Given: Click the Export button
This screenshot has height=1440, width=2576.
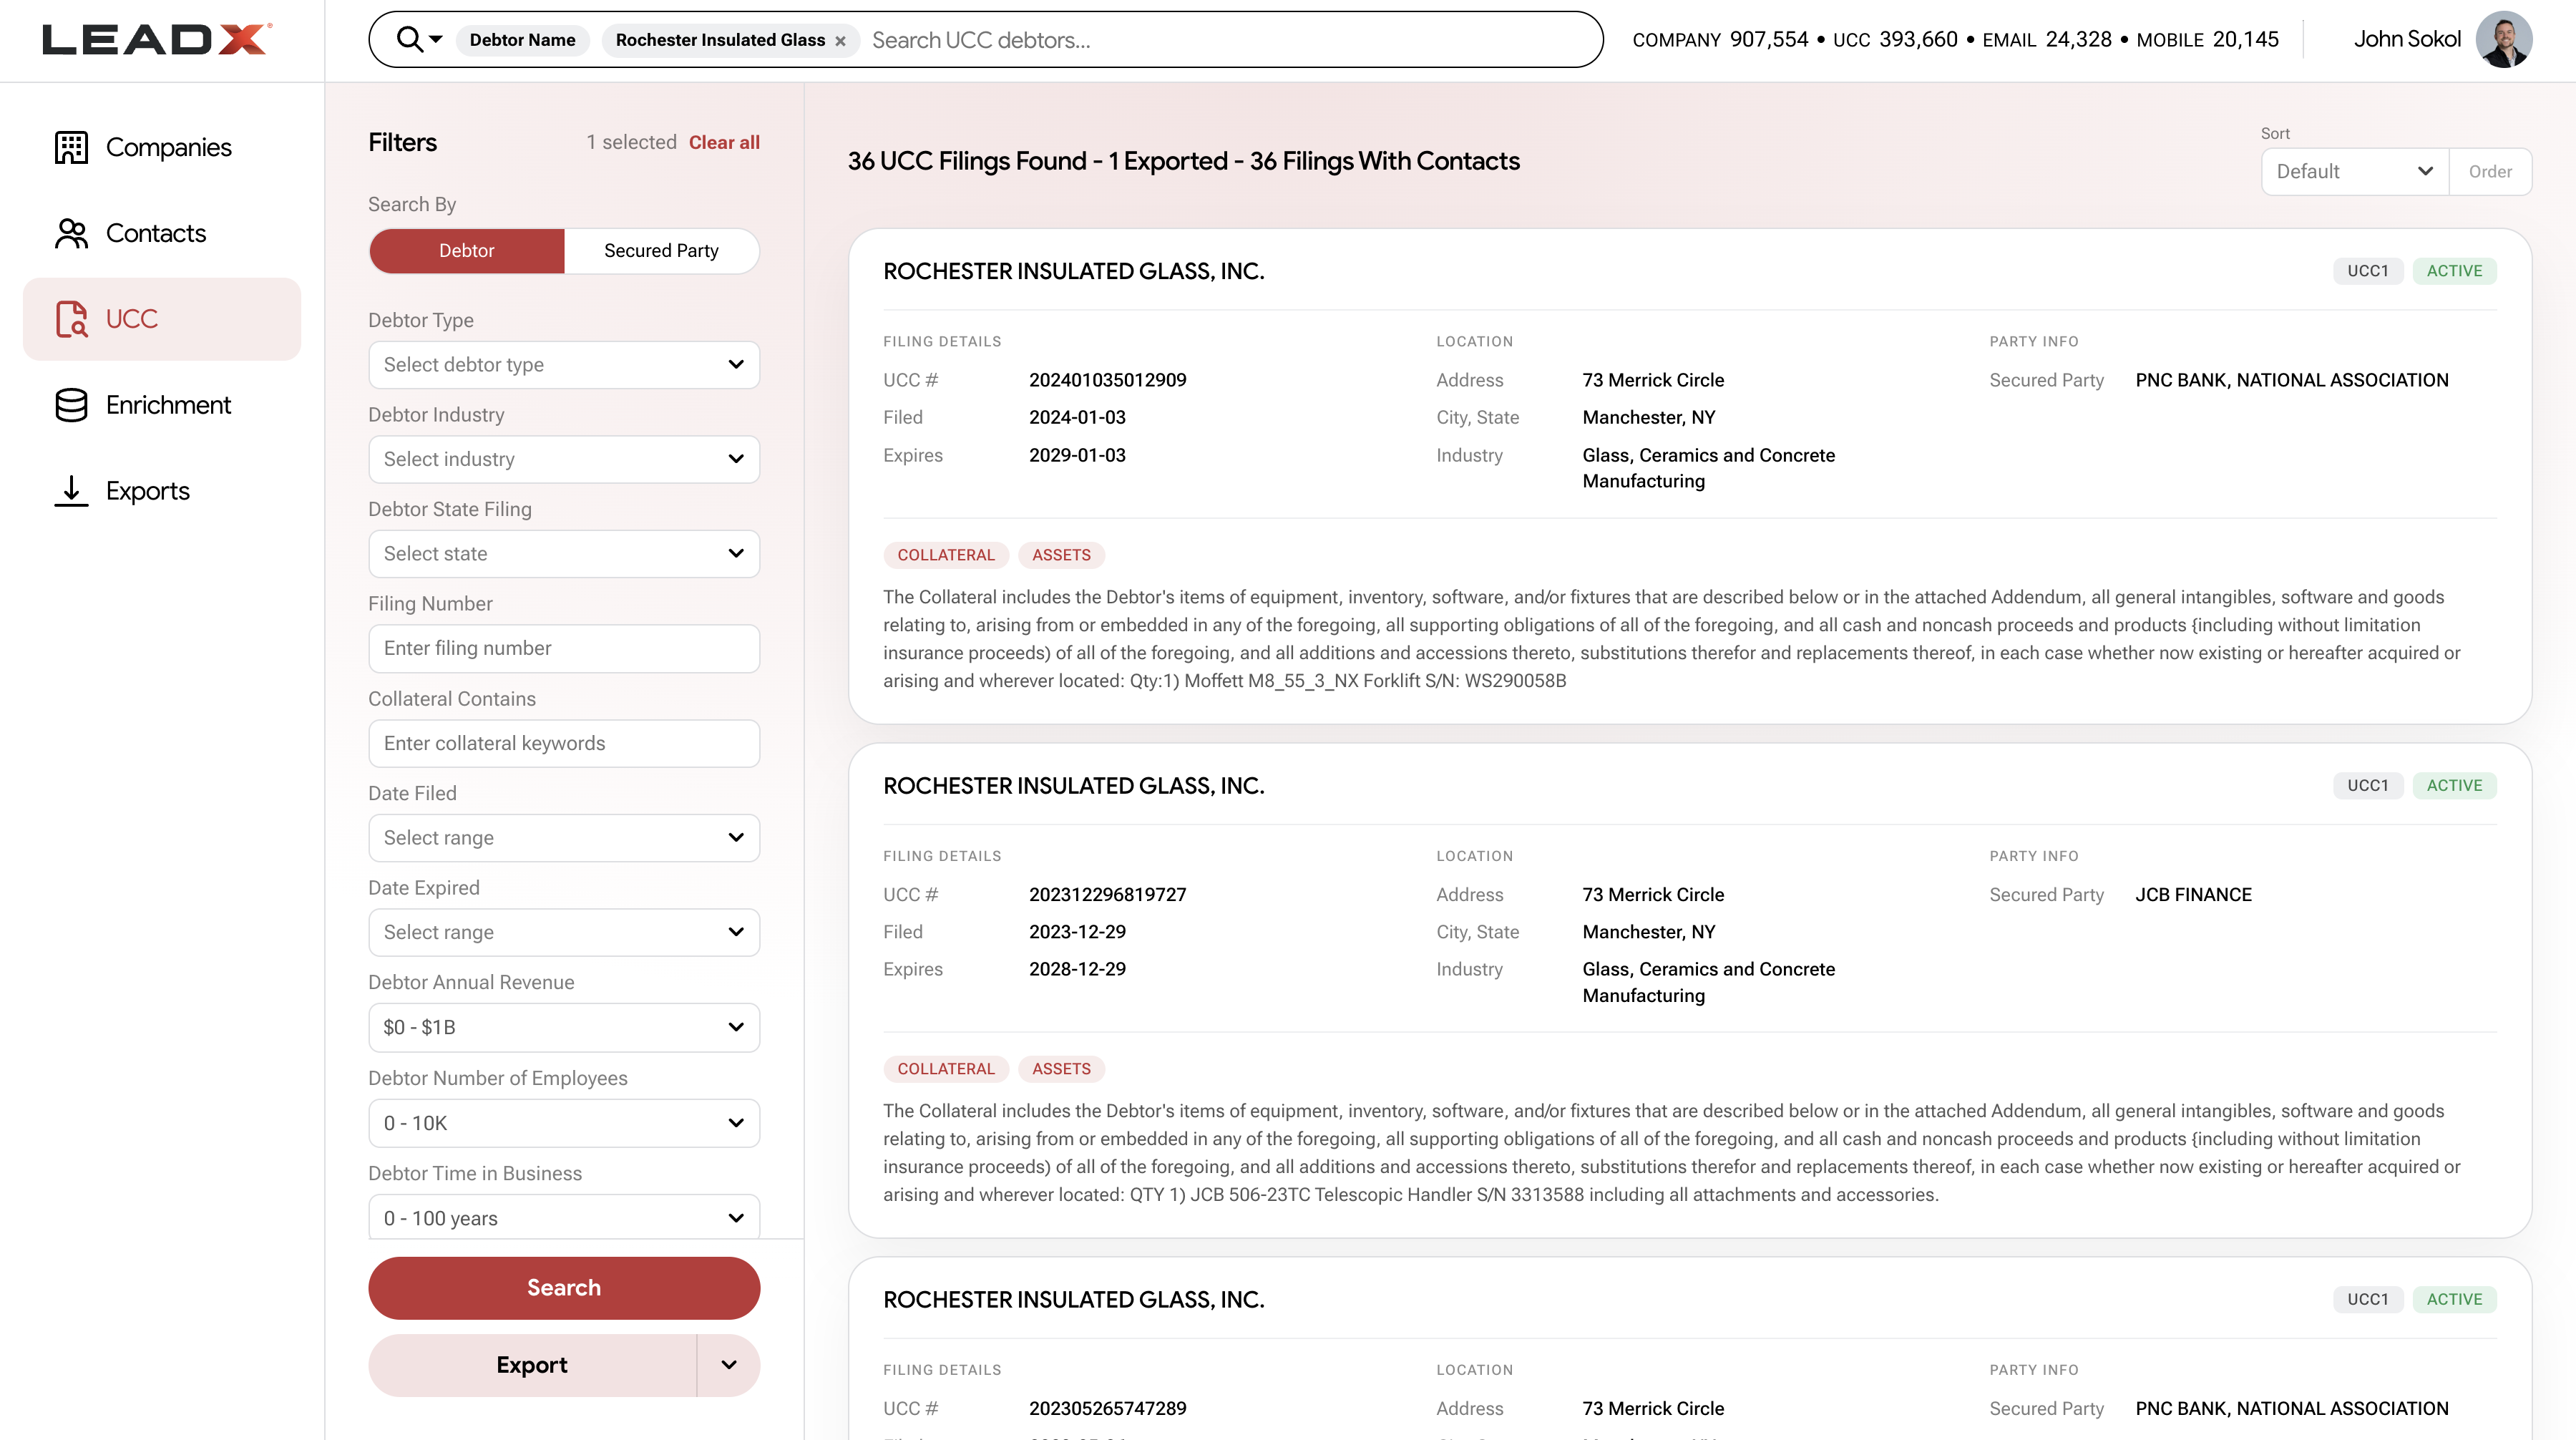Looking at the screenshot, I should pyautogui.click(x=532, y=1365).
